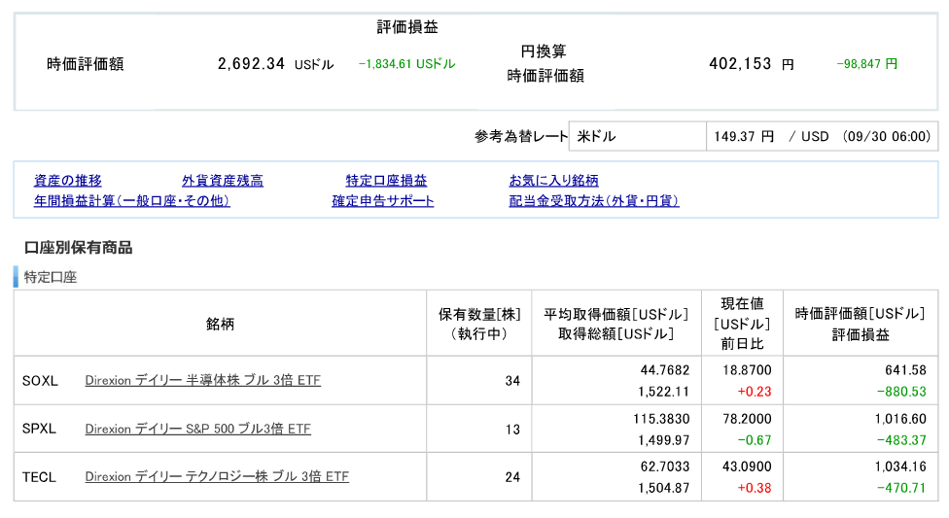
Task: Click TECL average cost 62.7033
Action: pos(664,466)
